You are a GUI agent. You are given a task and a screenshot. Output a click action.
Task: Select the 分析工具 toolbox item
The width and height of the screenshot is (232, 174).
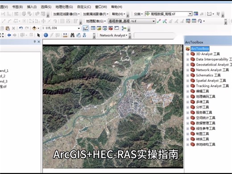coord(202,107)
